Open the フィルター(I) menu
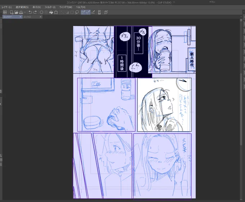 (x=50, y=7)
